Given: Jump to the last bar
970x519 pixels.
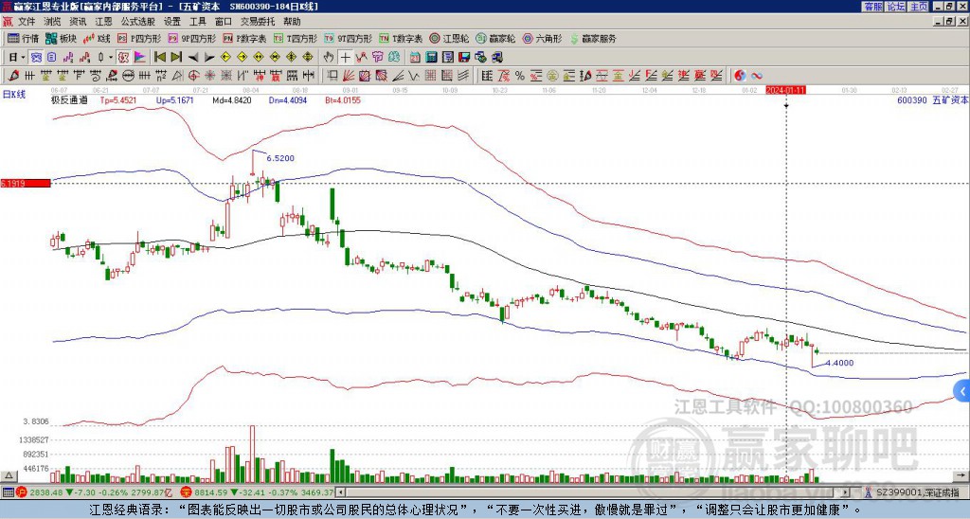Looking at the screenshot, I should point(176,58).
